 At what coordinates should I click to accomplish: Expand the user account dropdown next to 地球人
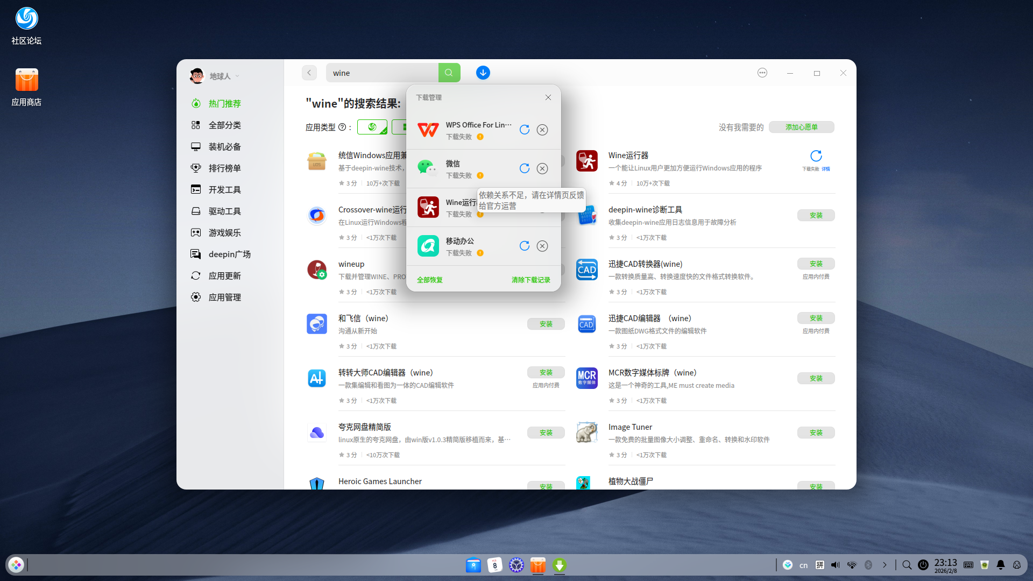[x=238, y=76]
